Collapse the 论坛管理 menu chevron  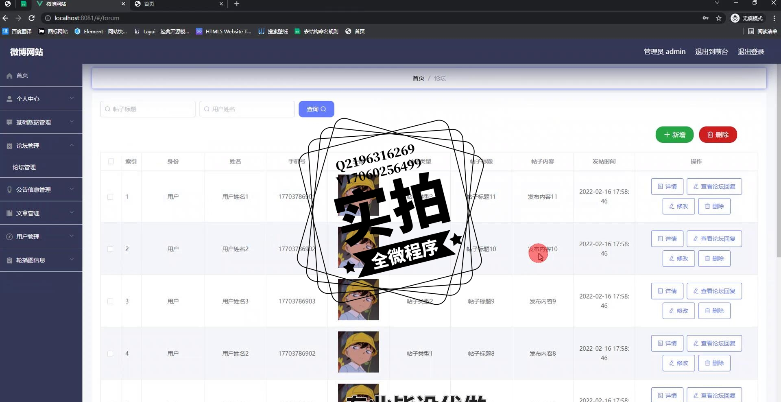click(72, 145)
